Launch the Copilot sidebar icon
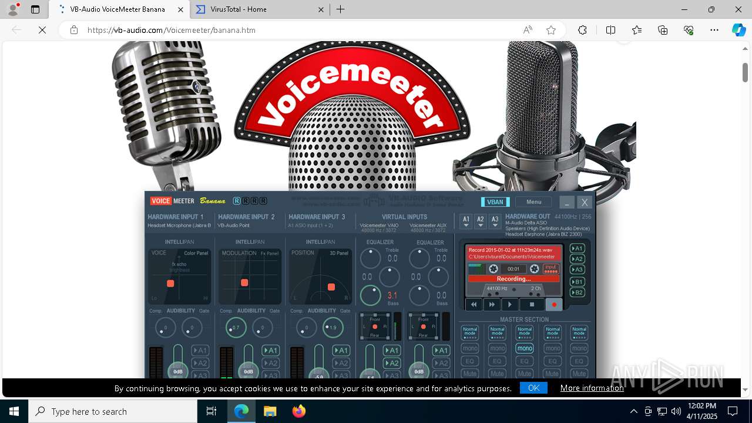This screenshot has height=423, width=752. pyautogui.click(x=738, y=30)
